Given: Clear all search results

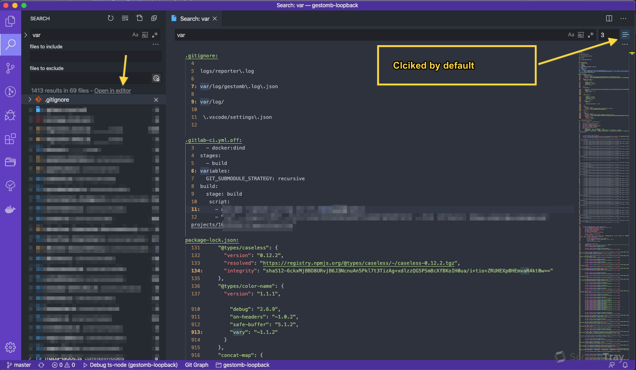Looking at the screenshot, I should (125, 18).
